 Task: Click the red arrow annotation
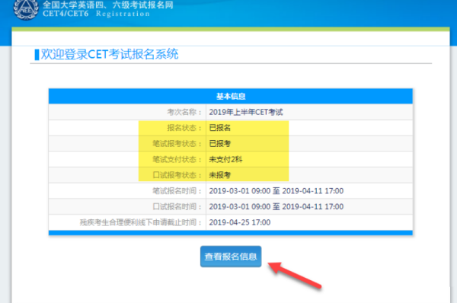click(295, 275)
